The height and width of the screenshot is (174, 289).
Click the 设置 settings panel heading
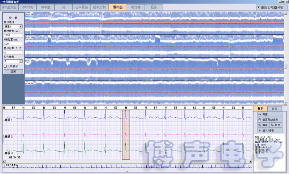(x=13, y=18)
